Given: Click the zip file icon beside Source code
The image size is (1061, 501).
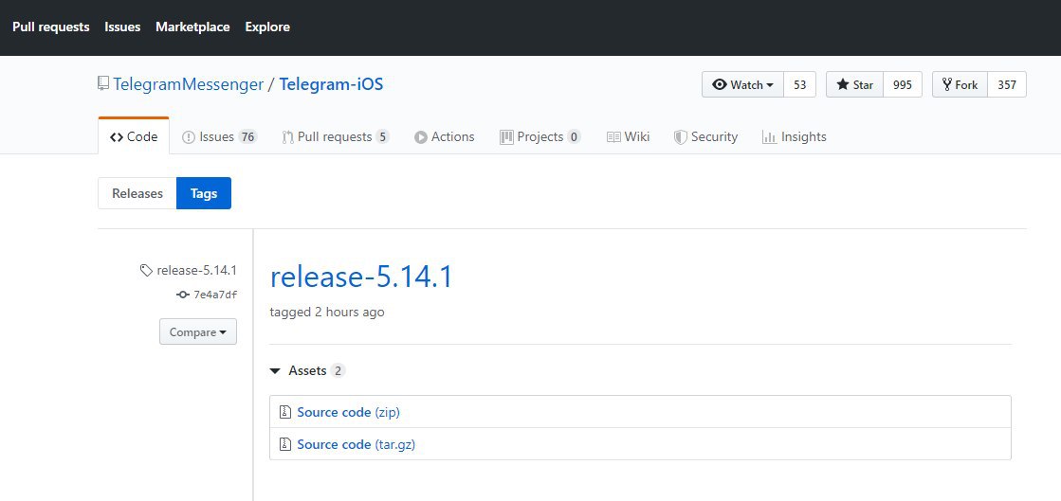Looking at the screenshot, I should coord(284,412).
